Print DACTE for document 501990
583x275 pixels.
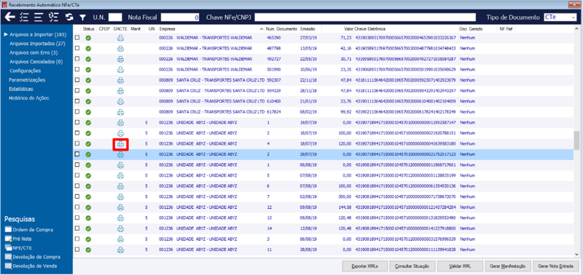pos(120,69)
